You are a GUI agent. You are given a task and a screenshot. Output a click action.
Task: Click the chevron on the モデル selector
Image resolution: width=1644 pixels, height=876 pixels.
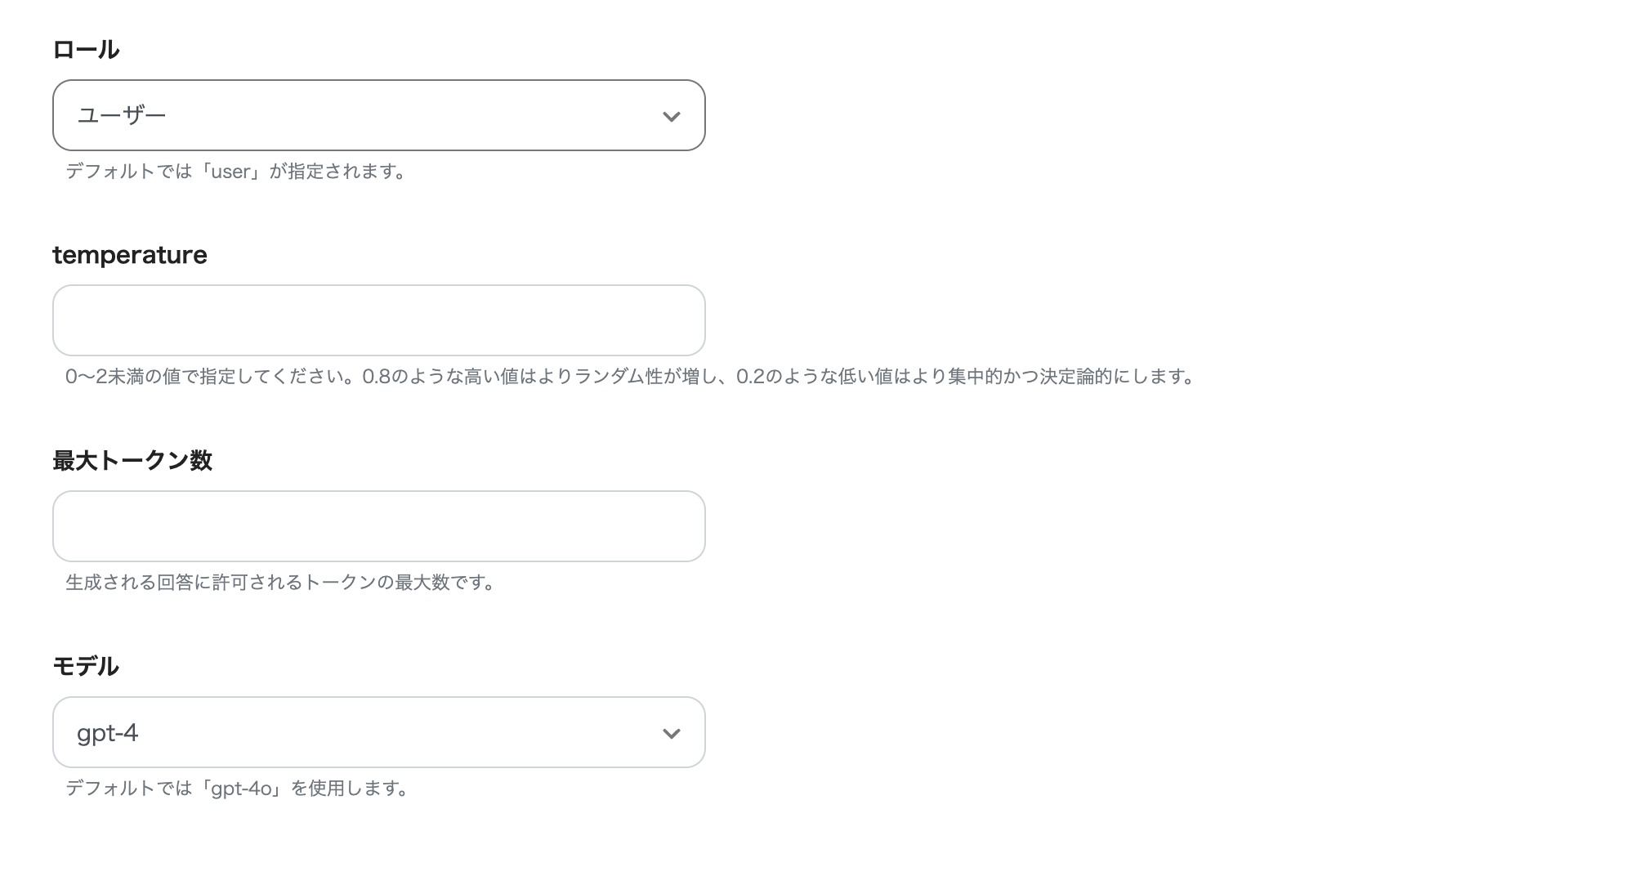pos(672,733)
